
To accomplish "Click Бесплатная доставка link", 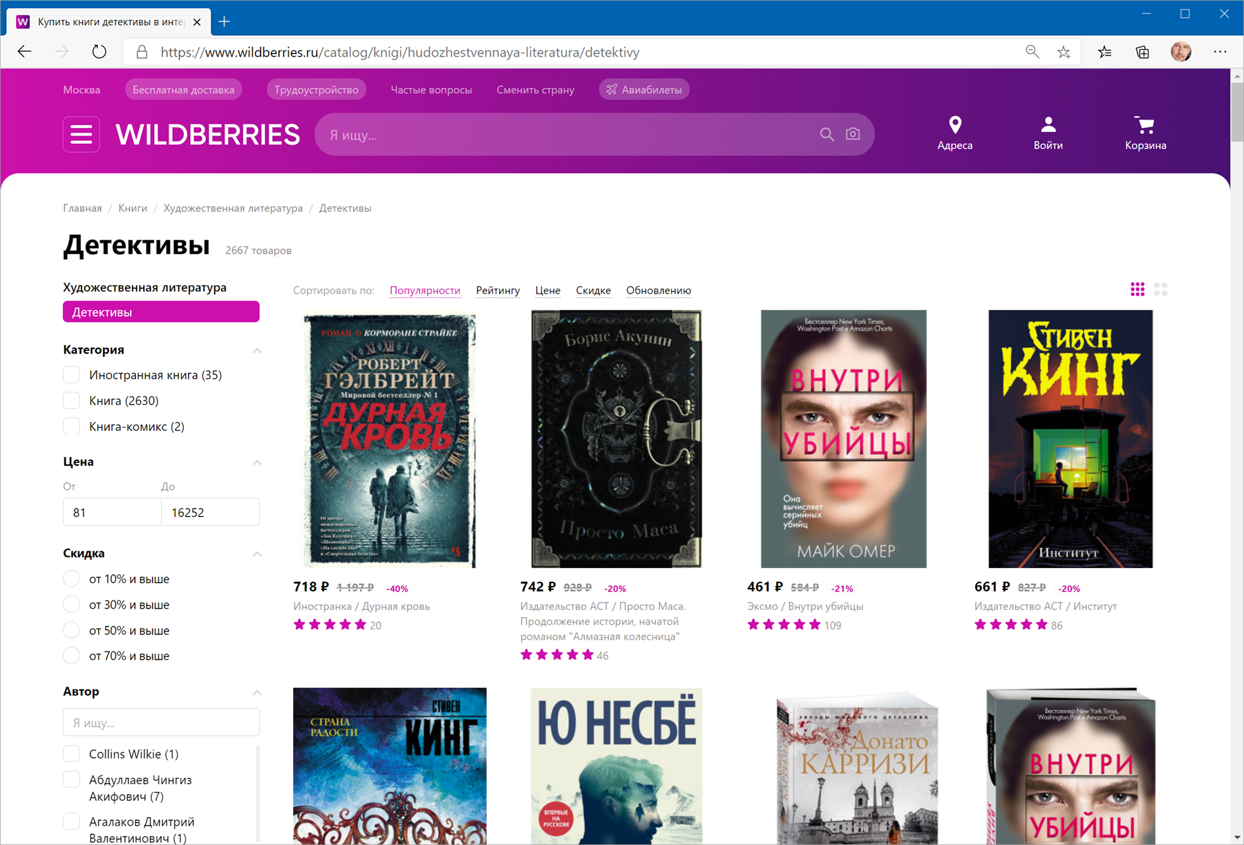I will pyautogui.click(x=183, y=90).
